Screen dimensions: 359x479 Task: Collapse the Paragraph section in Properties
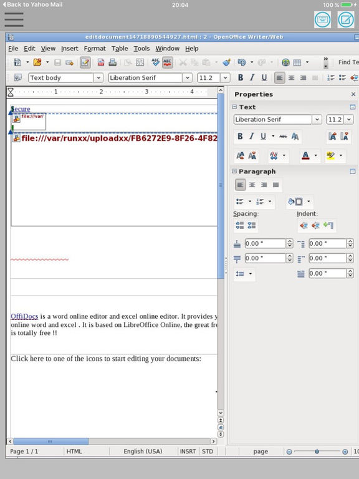point(234,172)
